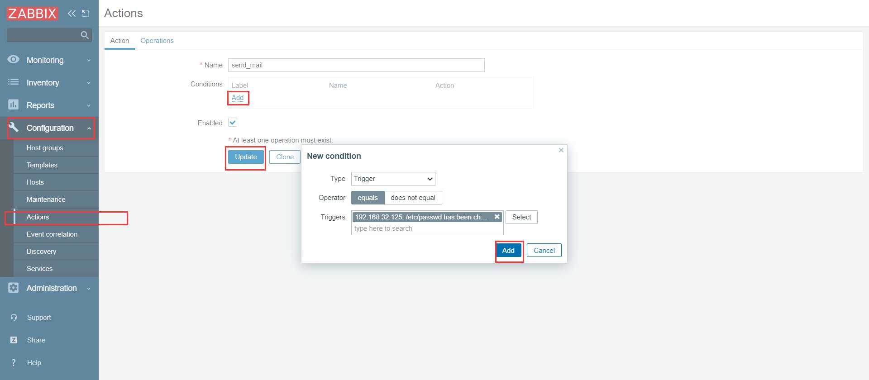Expand the Administration menu chevron
This screenshot has width=869, height=380.
tap(89, 289)
